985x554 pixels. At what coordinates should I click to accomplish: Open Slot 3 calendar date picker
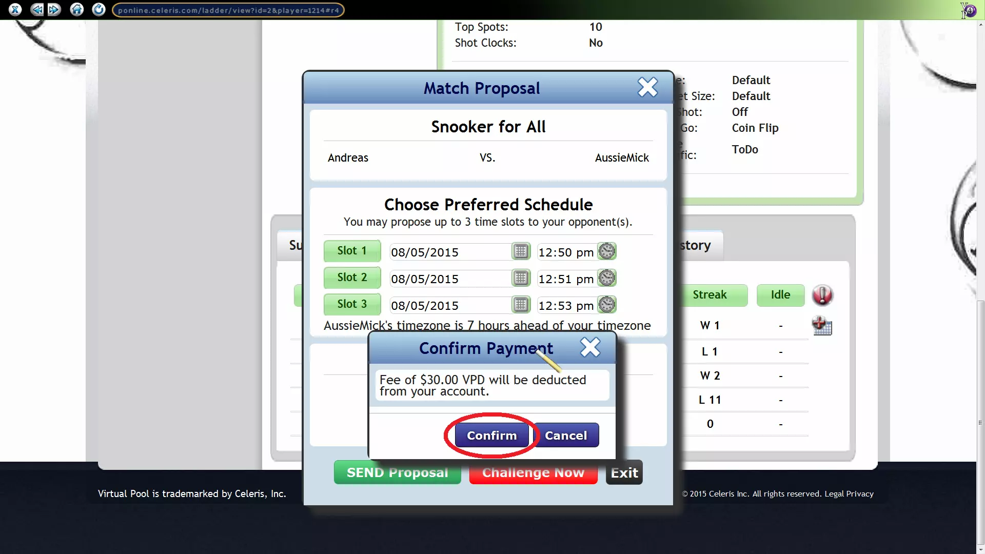pyautogui.click(x=521, y=305)
